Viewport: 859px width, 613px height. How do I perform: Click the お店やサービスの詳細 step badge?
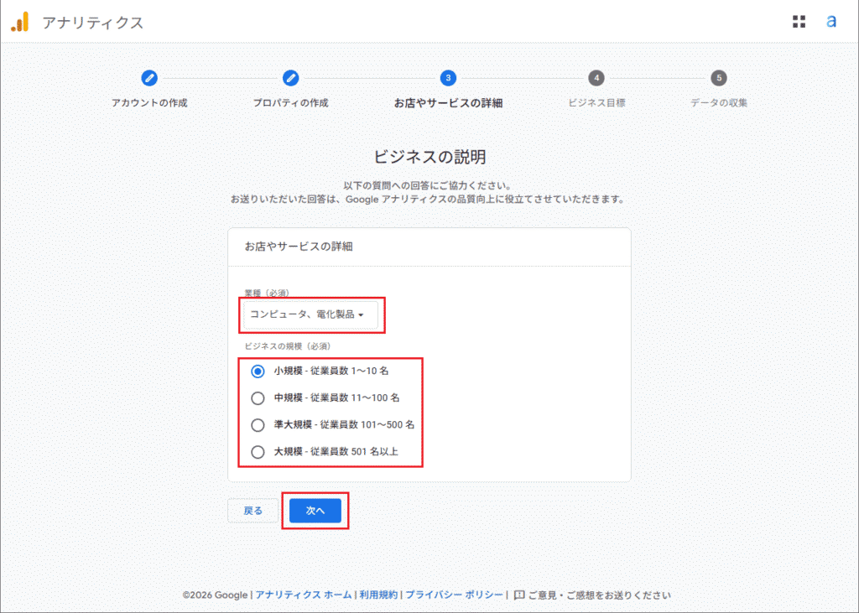tap(447, 77)
